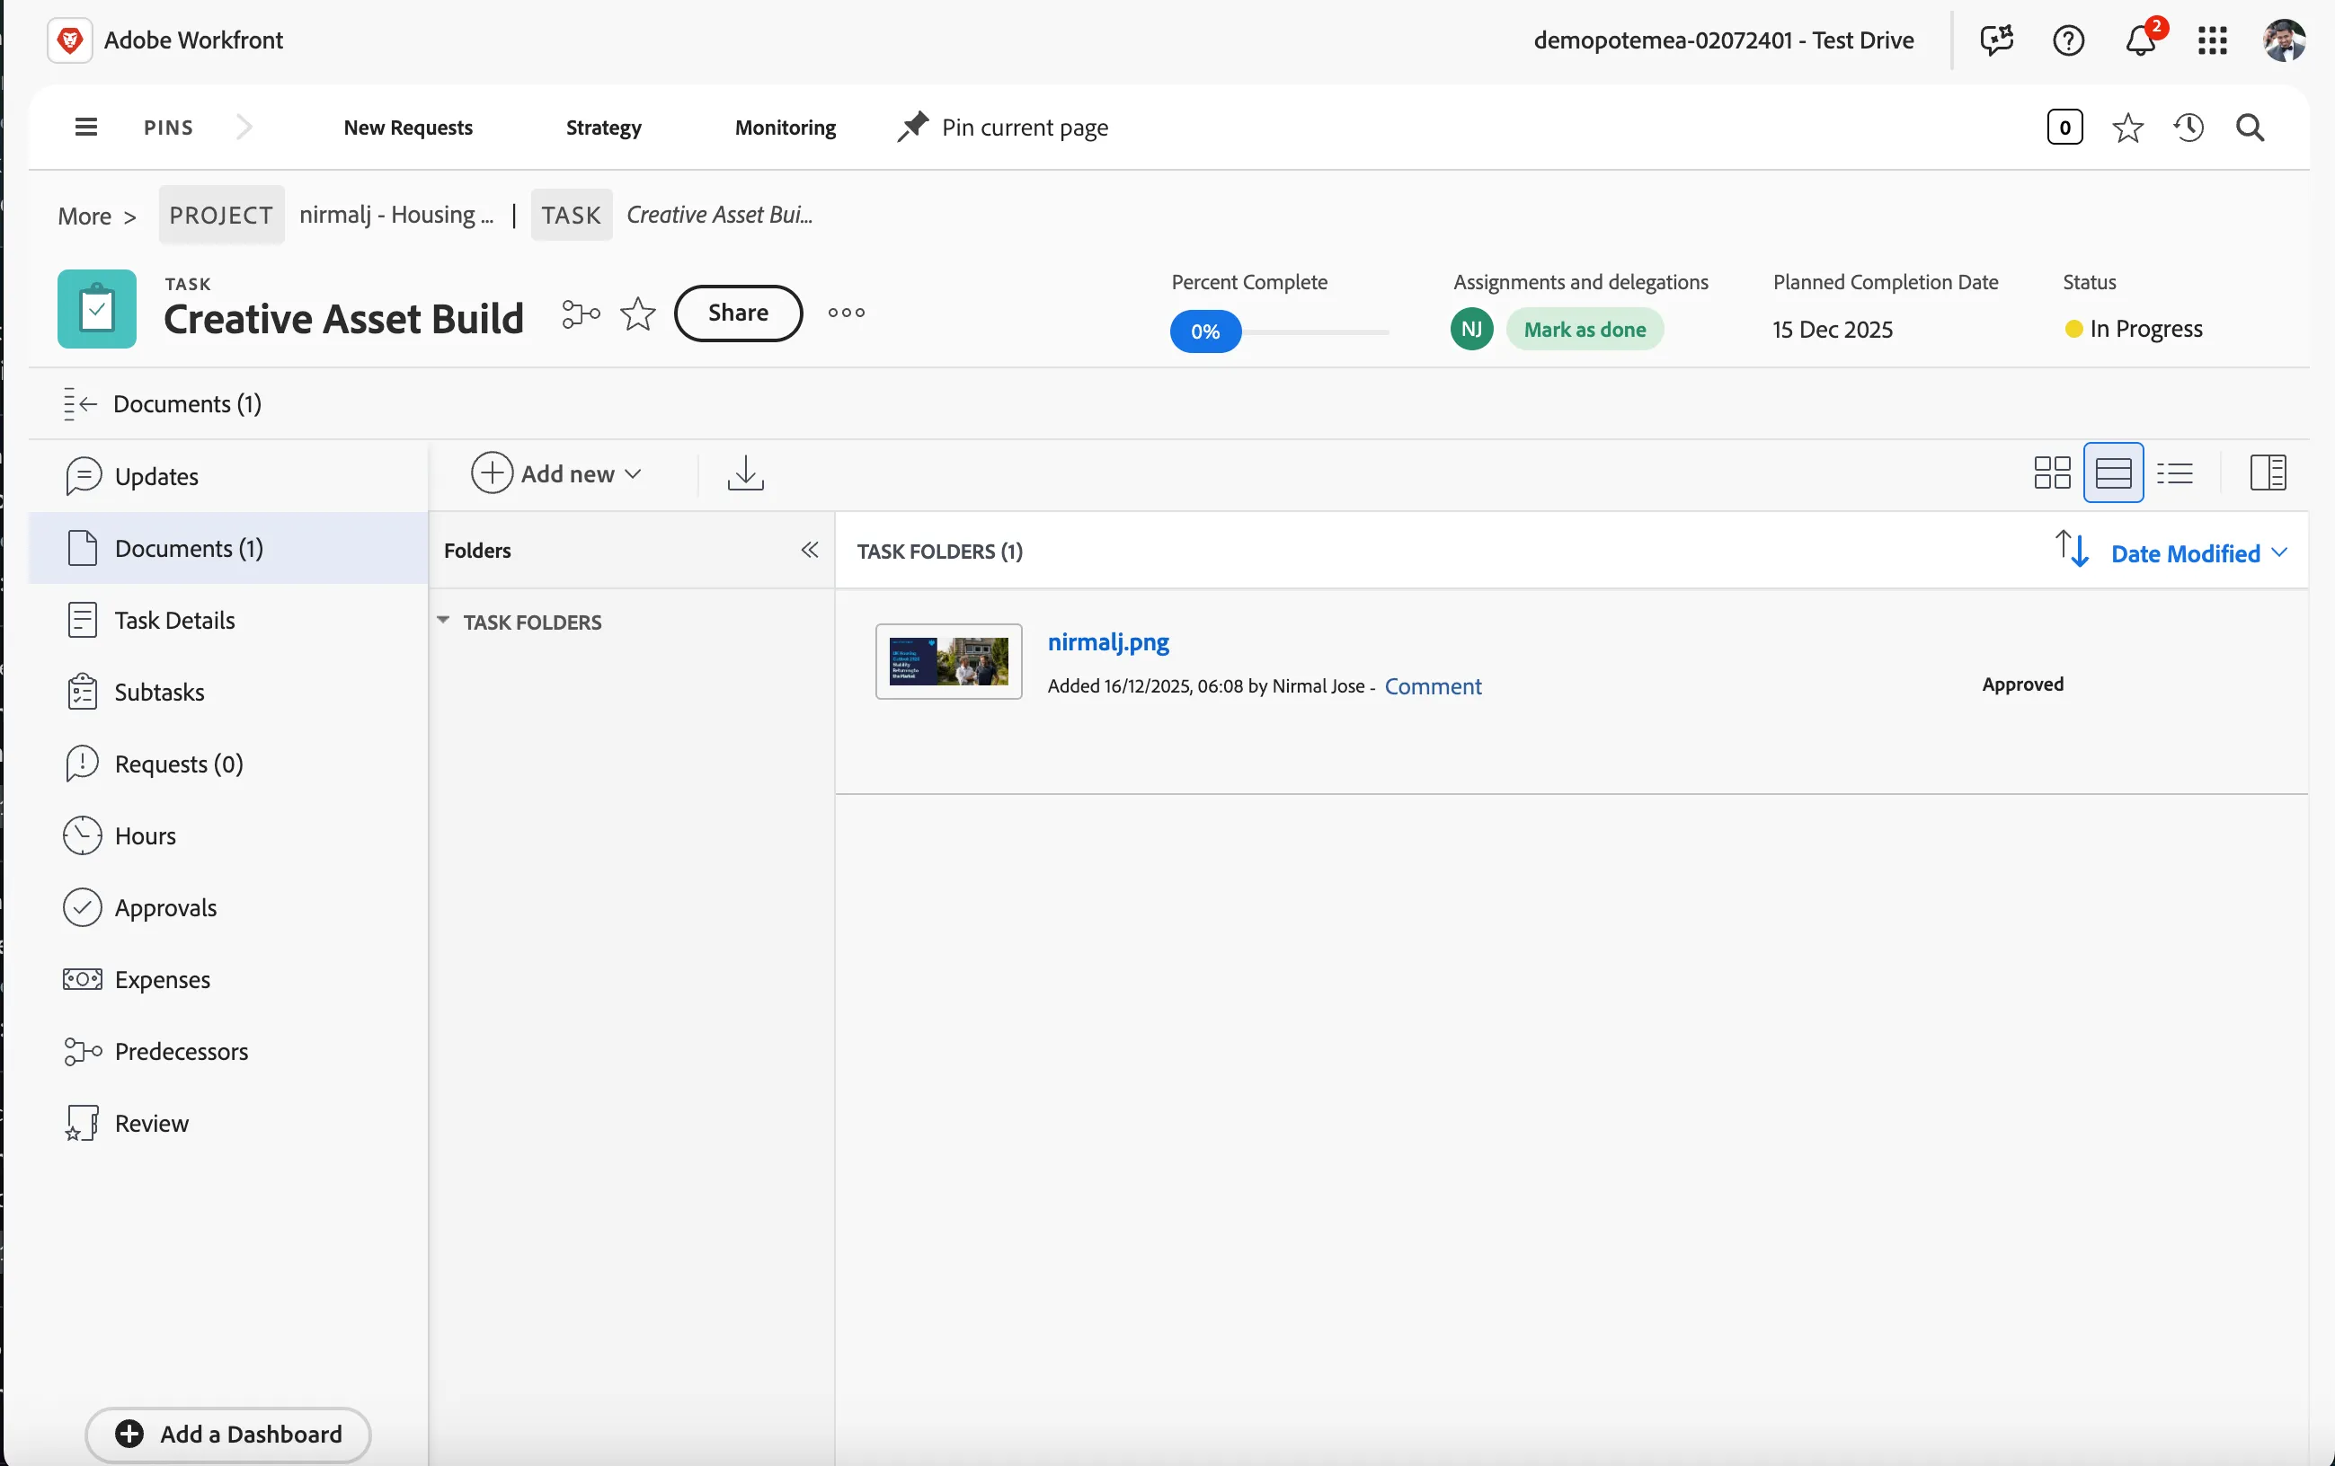
Task: Click the 0% Percent Complete indicator
Action: [x=1204, y=332]
